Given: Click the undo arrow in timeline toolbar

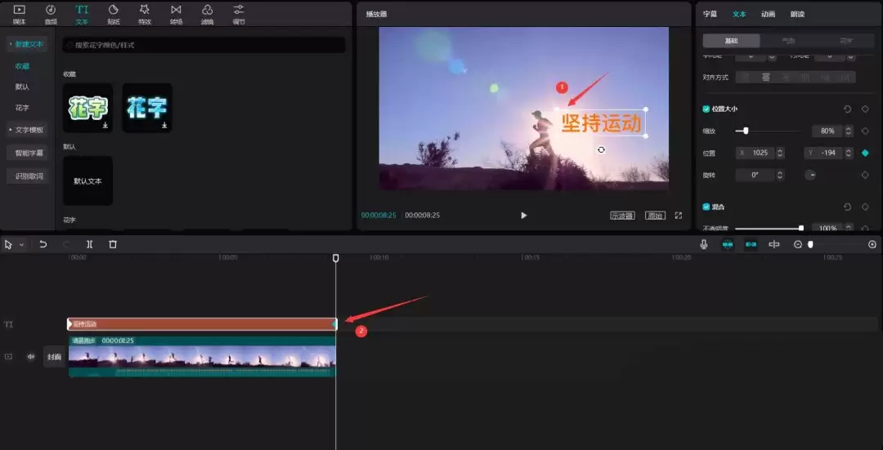Looking at the screenshot, I should pyautogui.click(x=43, y=244).
